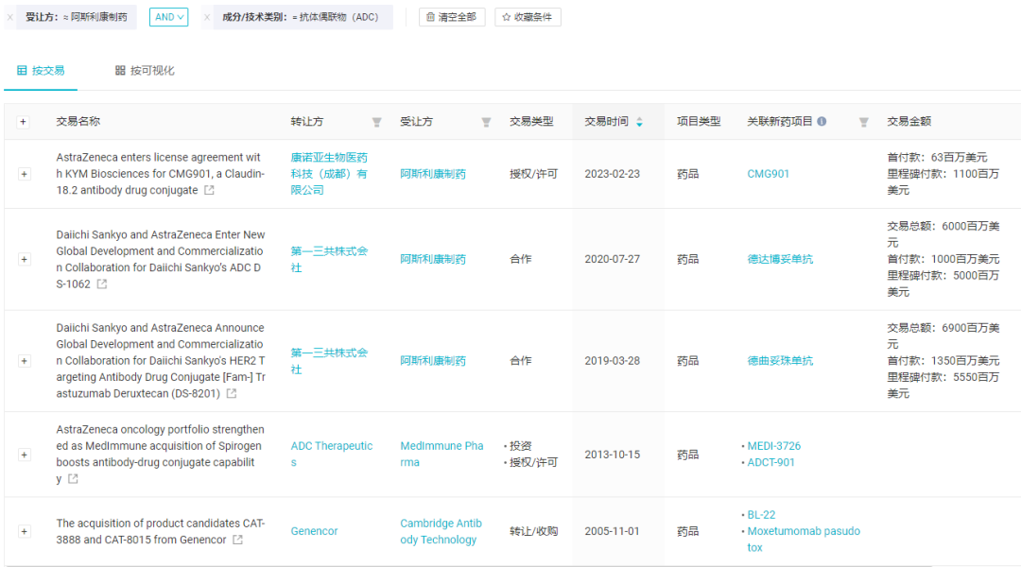1021x567 pixels.
Task: Switch to the 按可视化 tab
Action: click(x=145, y=70)
